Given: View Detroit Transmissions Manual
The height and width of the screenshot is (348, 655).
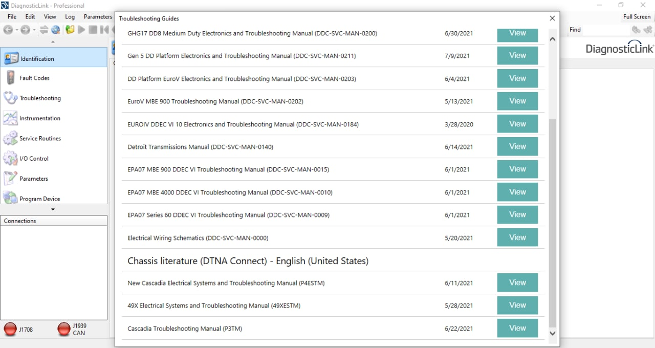Looking at the screenshot, I should (517, 146).
